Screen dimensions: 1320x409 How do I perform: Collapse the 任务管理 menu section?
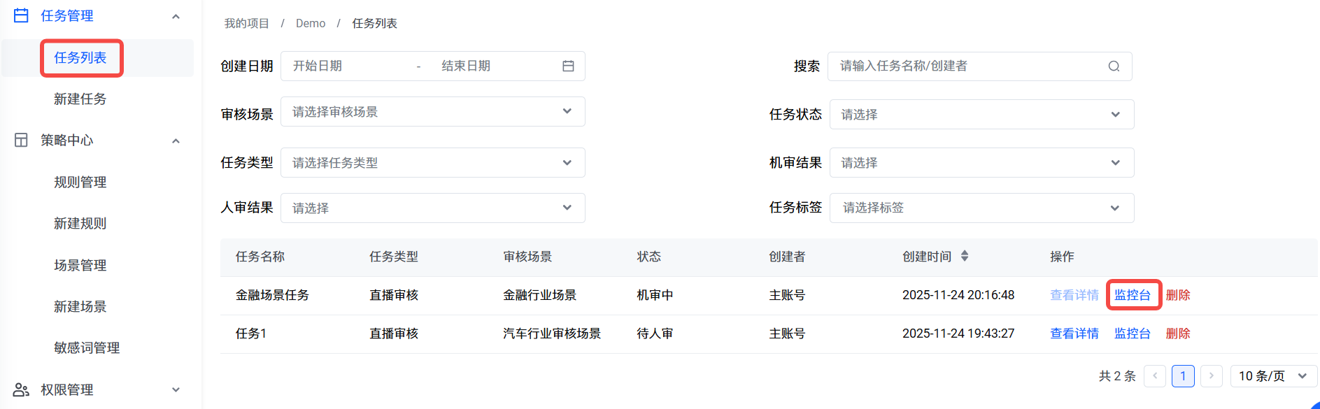[x=176, y=16]
